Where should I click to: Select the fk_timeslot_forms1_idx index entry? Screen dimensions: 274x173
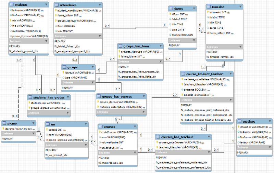pyautogui.click(x=220, y=57)
